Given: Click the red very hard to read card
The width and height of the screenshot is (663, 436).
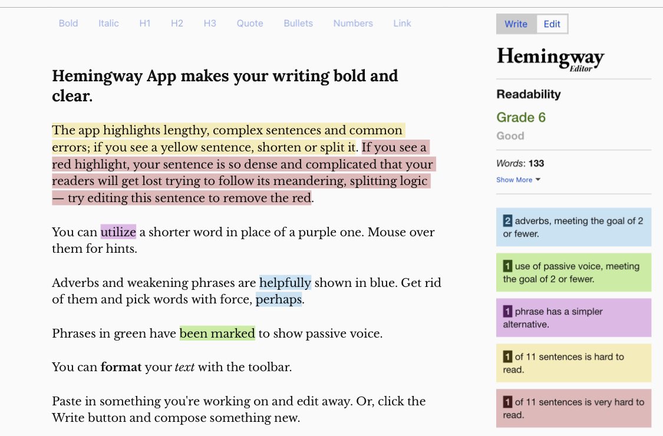Looking at the screenshot, I should [x=573, y=408].
